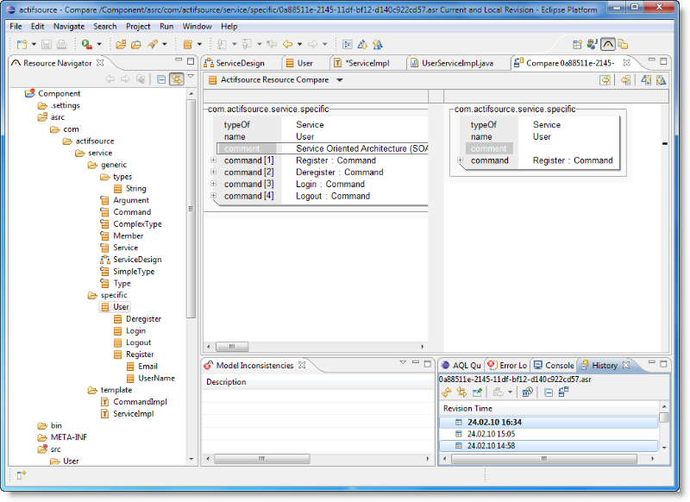Viewport: 690px width, 502px height.
Task: Click the Print icon in main toolbar
Action: click(61, 44)
